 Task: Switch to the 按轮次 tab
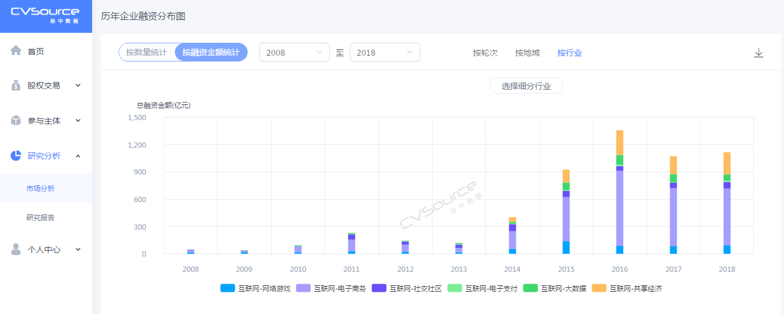pyautogui.click(x=485, y=53)
